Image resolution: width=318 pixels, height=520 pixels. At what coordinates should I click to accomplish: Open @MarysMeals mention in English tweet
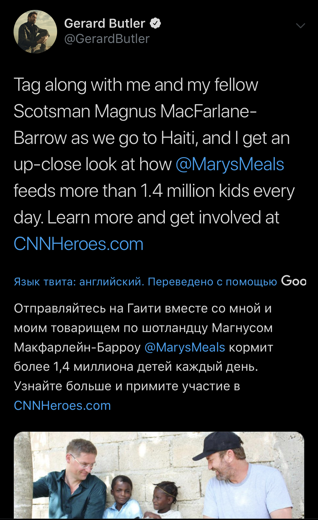point(230,164)
